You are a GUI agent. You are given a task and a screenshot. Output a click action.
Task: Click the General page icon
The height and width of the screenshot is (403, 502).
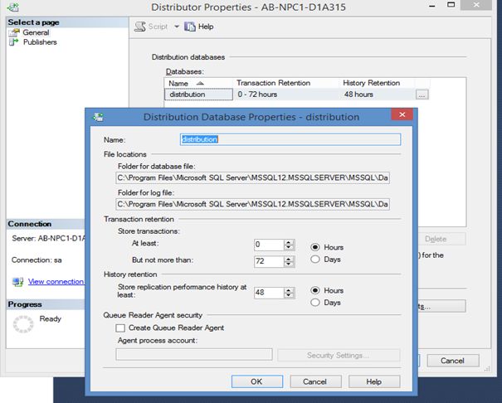(14, 32)
